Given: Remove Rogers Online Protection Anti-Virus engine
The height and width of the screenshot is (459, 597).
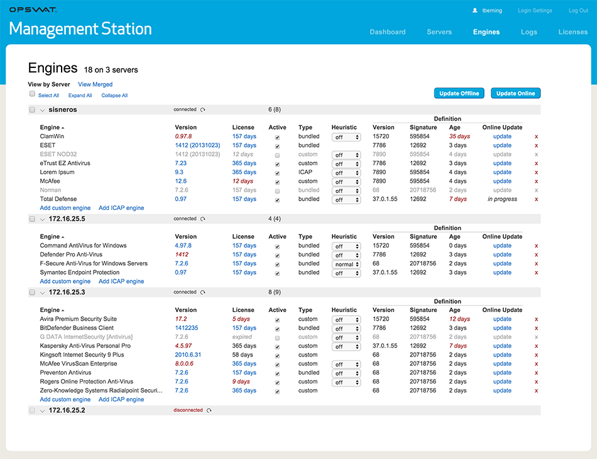Looking at the screenshot, I should coord(537,382).
